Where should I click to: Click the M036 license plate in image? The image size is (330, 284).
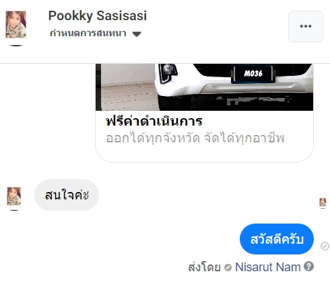pos(253,74)
